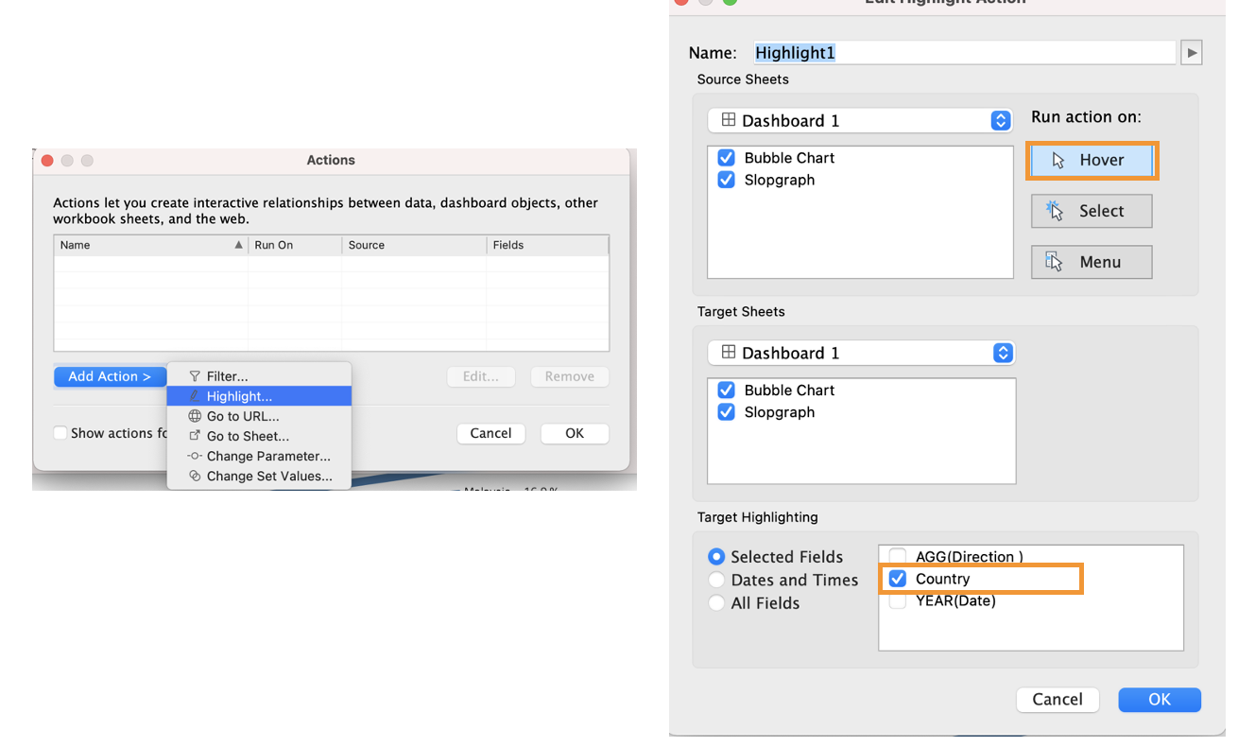This screenshot has height=747, width=1238.
Task: Uncheck Bubble Chart in Source Sheets
Action: point(726,158)
